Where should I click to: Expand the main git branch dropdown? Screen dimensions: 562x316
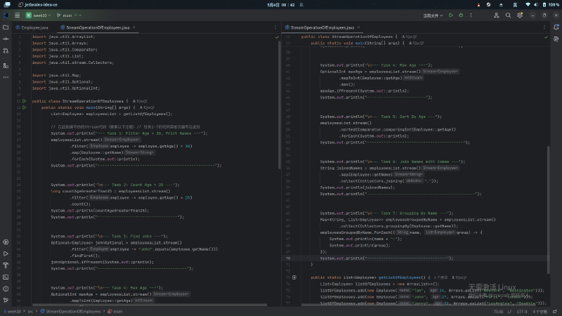[69, 15]
